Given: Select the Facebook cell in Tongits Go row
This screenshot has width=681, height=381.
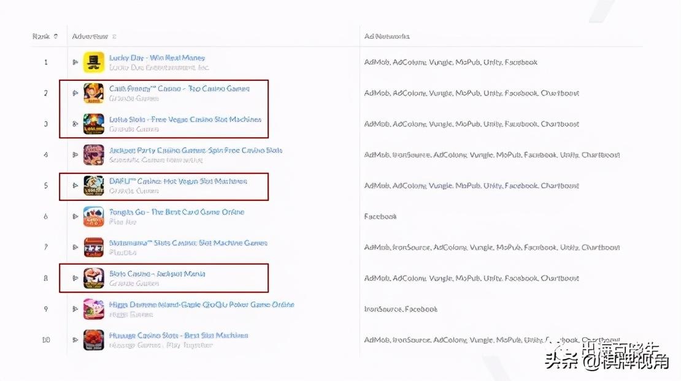Looking at the screenshot, I should coord(380,216).
